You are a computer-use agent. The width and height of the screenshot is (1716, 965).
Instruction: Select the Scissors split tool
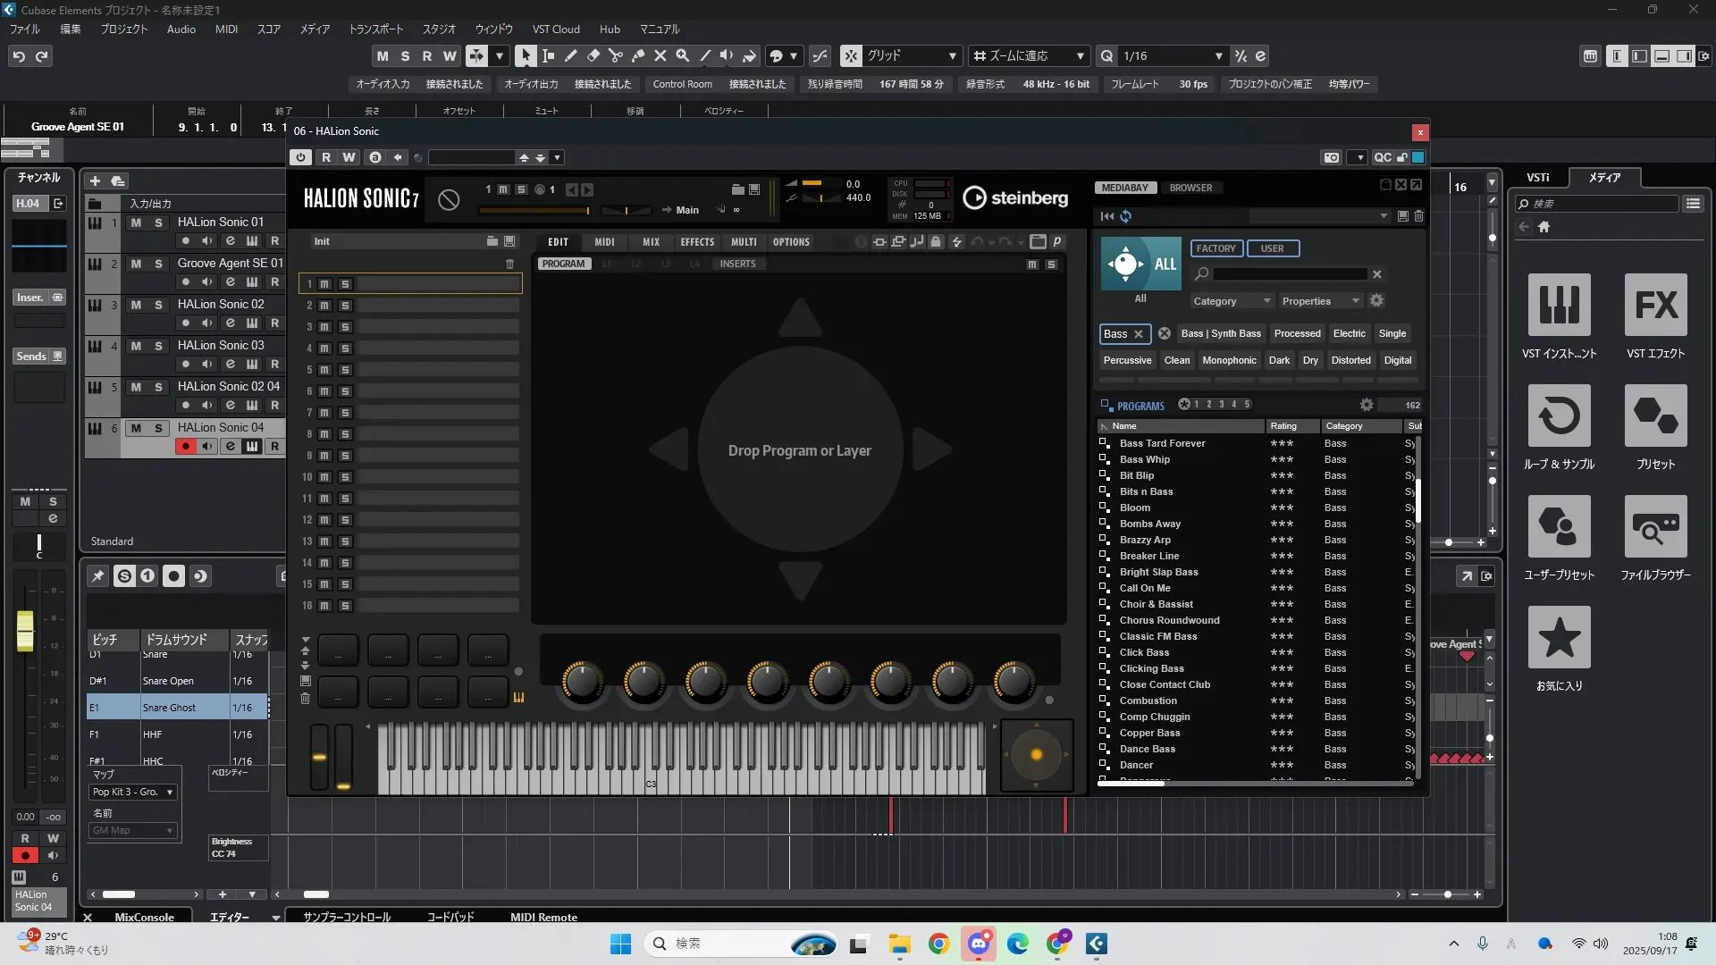(615, 55)
